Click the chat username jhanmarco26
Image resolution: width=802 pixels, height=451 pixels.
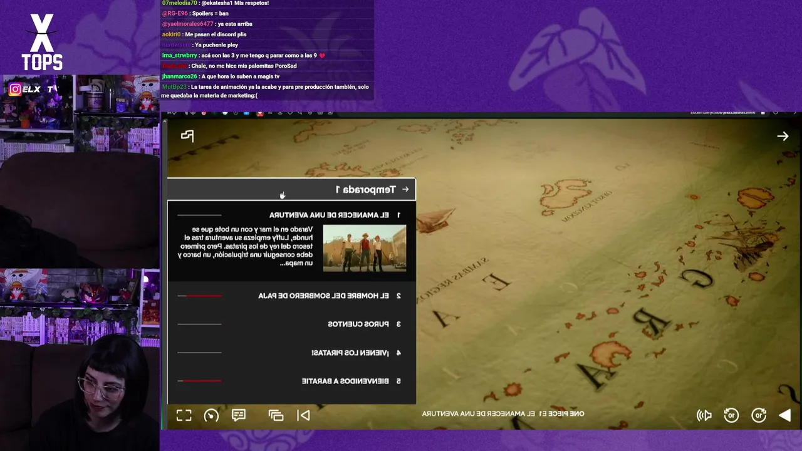[x=179, y=76]
